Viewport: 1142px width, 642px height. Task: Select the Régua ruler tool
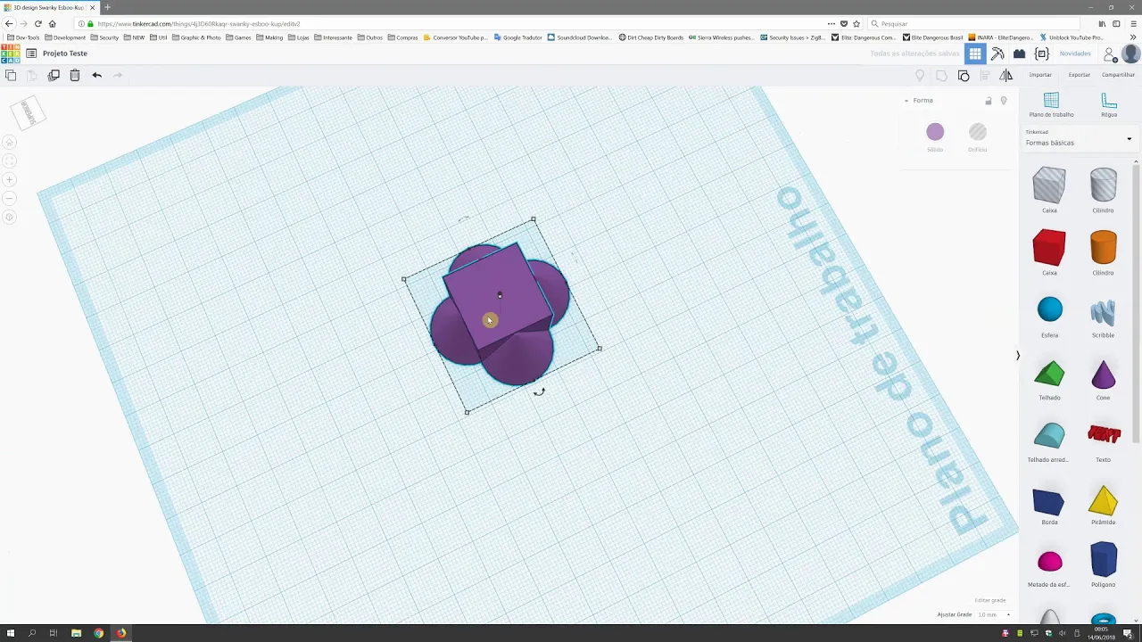pyautogui.click(x=1109, y=104)
